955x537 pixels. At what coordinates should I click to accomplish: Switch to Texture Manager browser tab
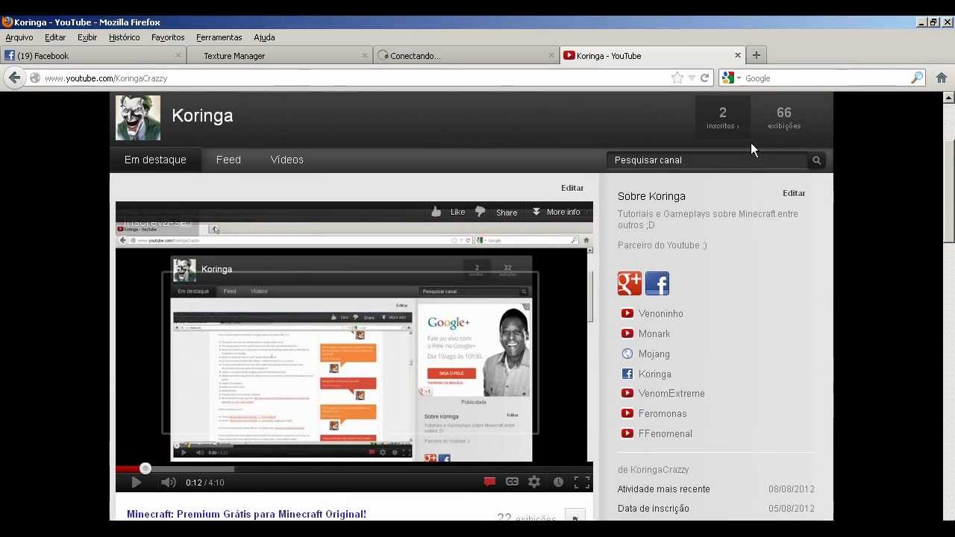click(278, 55)
